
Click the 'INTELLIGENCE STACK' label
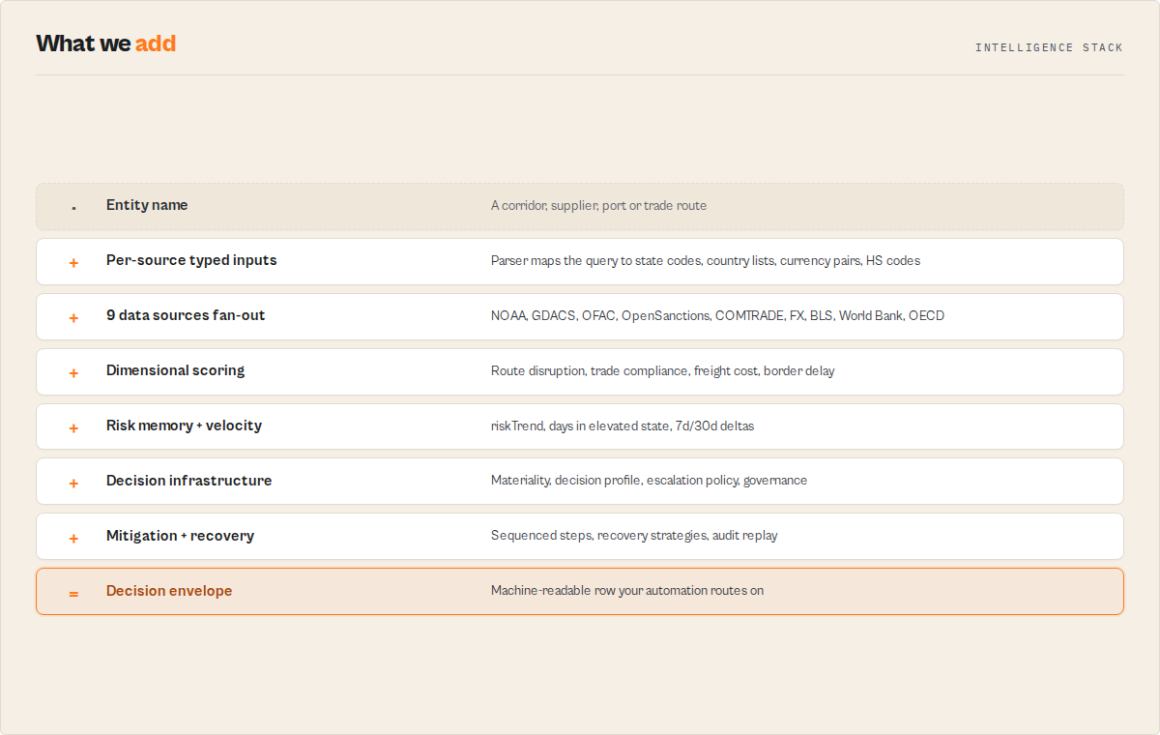(x=1049, y=47)
